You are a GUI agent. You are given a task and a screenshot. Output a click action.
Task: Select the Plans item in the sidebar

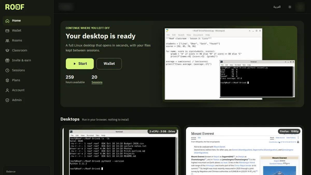pos(27,80)
